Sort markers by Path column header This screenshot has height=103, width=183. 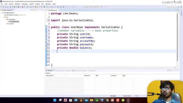coord(103,76)
